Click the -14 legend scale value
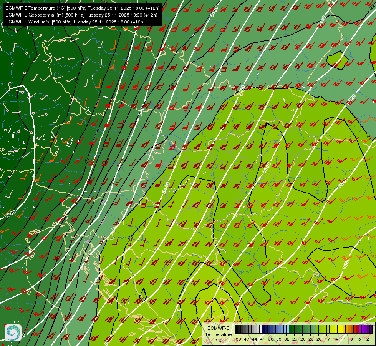Screen dimensions: 376x346 coord(335,339)
